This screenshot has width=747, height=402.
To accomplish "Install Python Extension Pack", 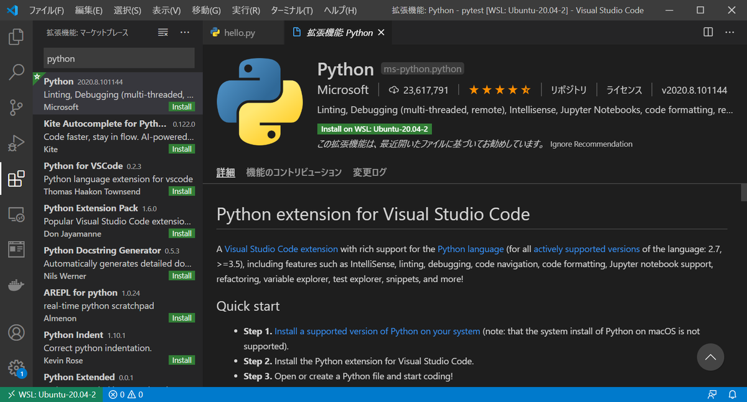I will [182, 234].
